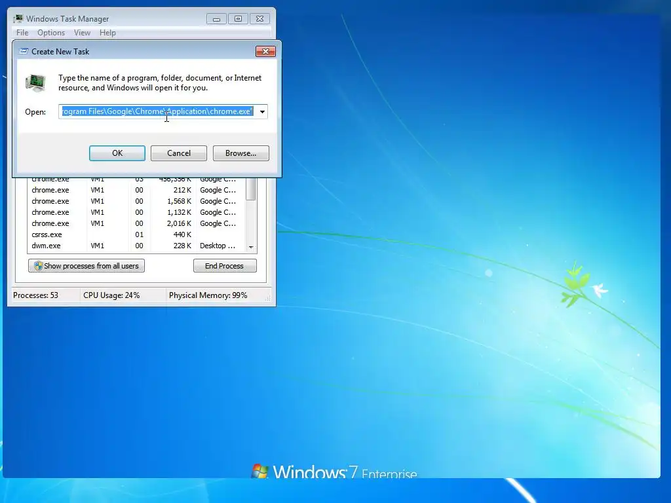Viewport: 671px width, 503px height.
Task: Select chrome.exe row using 212 K
Action: pos(136,190)
